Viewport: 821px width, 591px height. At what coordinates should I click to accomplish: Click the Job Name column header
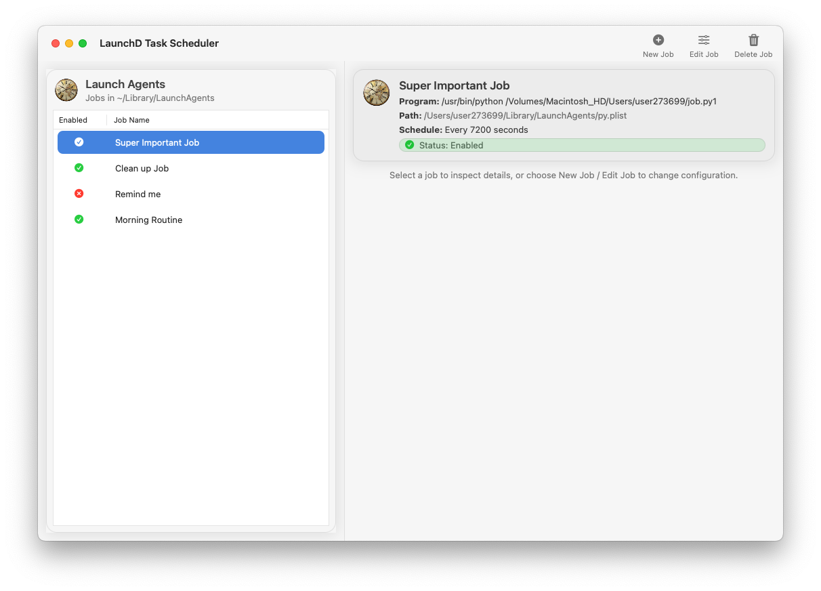point(133,119)
